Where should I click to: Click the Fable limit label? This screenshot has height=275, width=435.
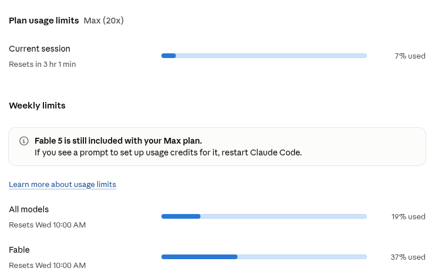click(19, 250)
